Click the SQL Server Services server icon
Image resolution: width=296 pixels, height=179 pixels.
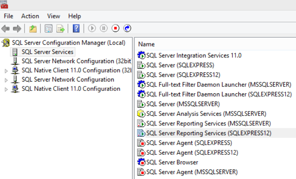click(15, 52)
